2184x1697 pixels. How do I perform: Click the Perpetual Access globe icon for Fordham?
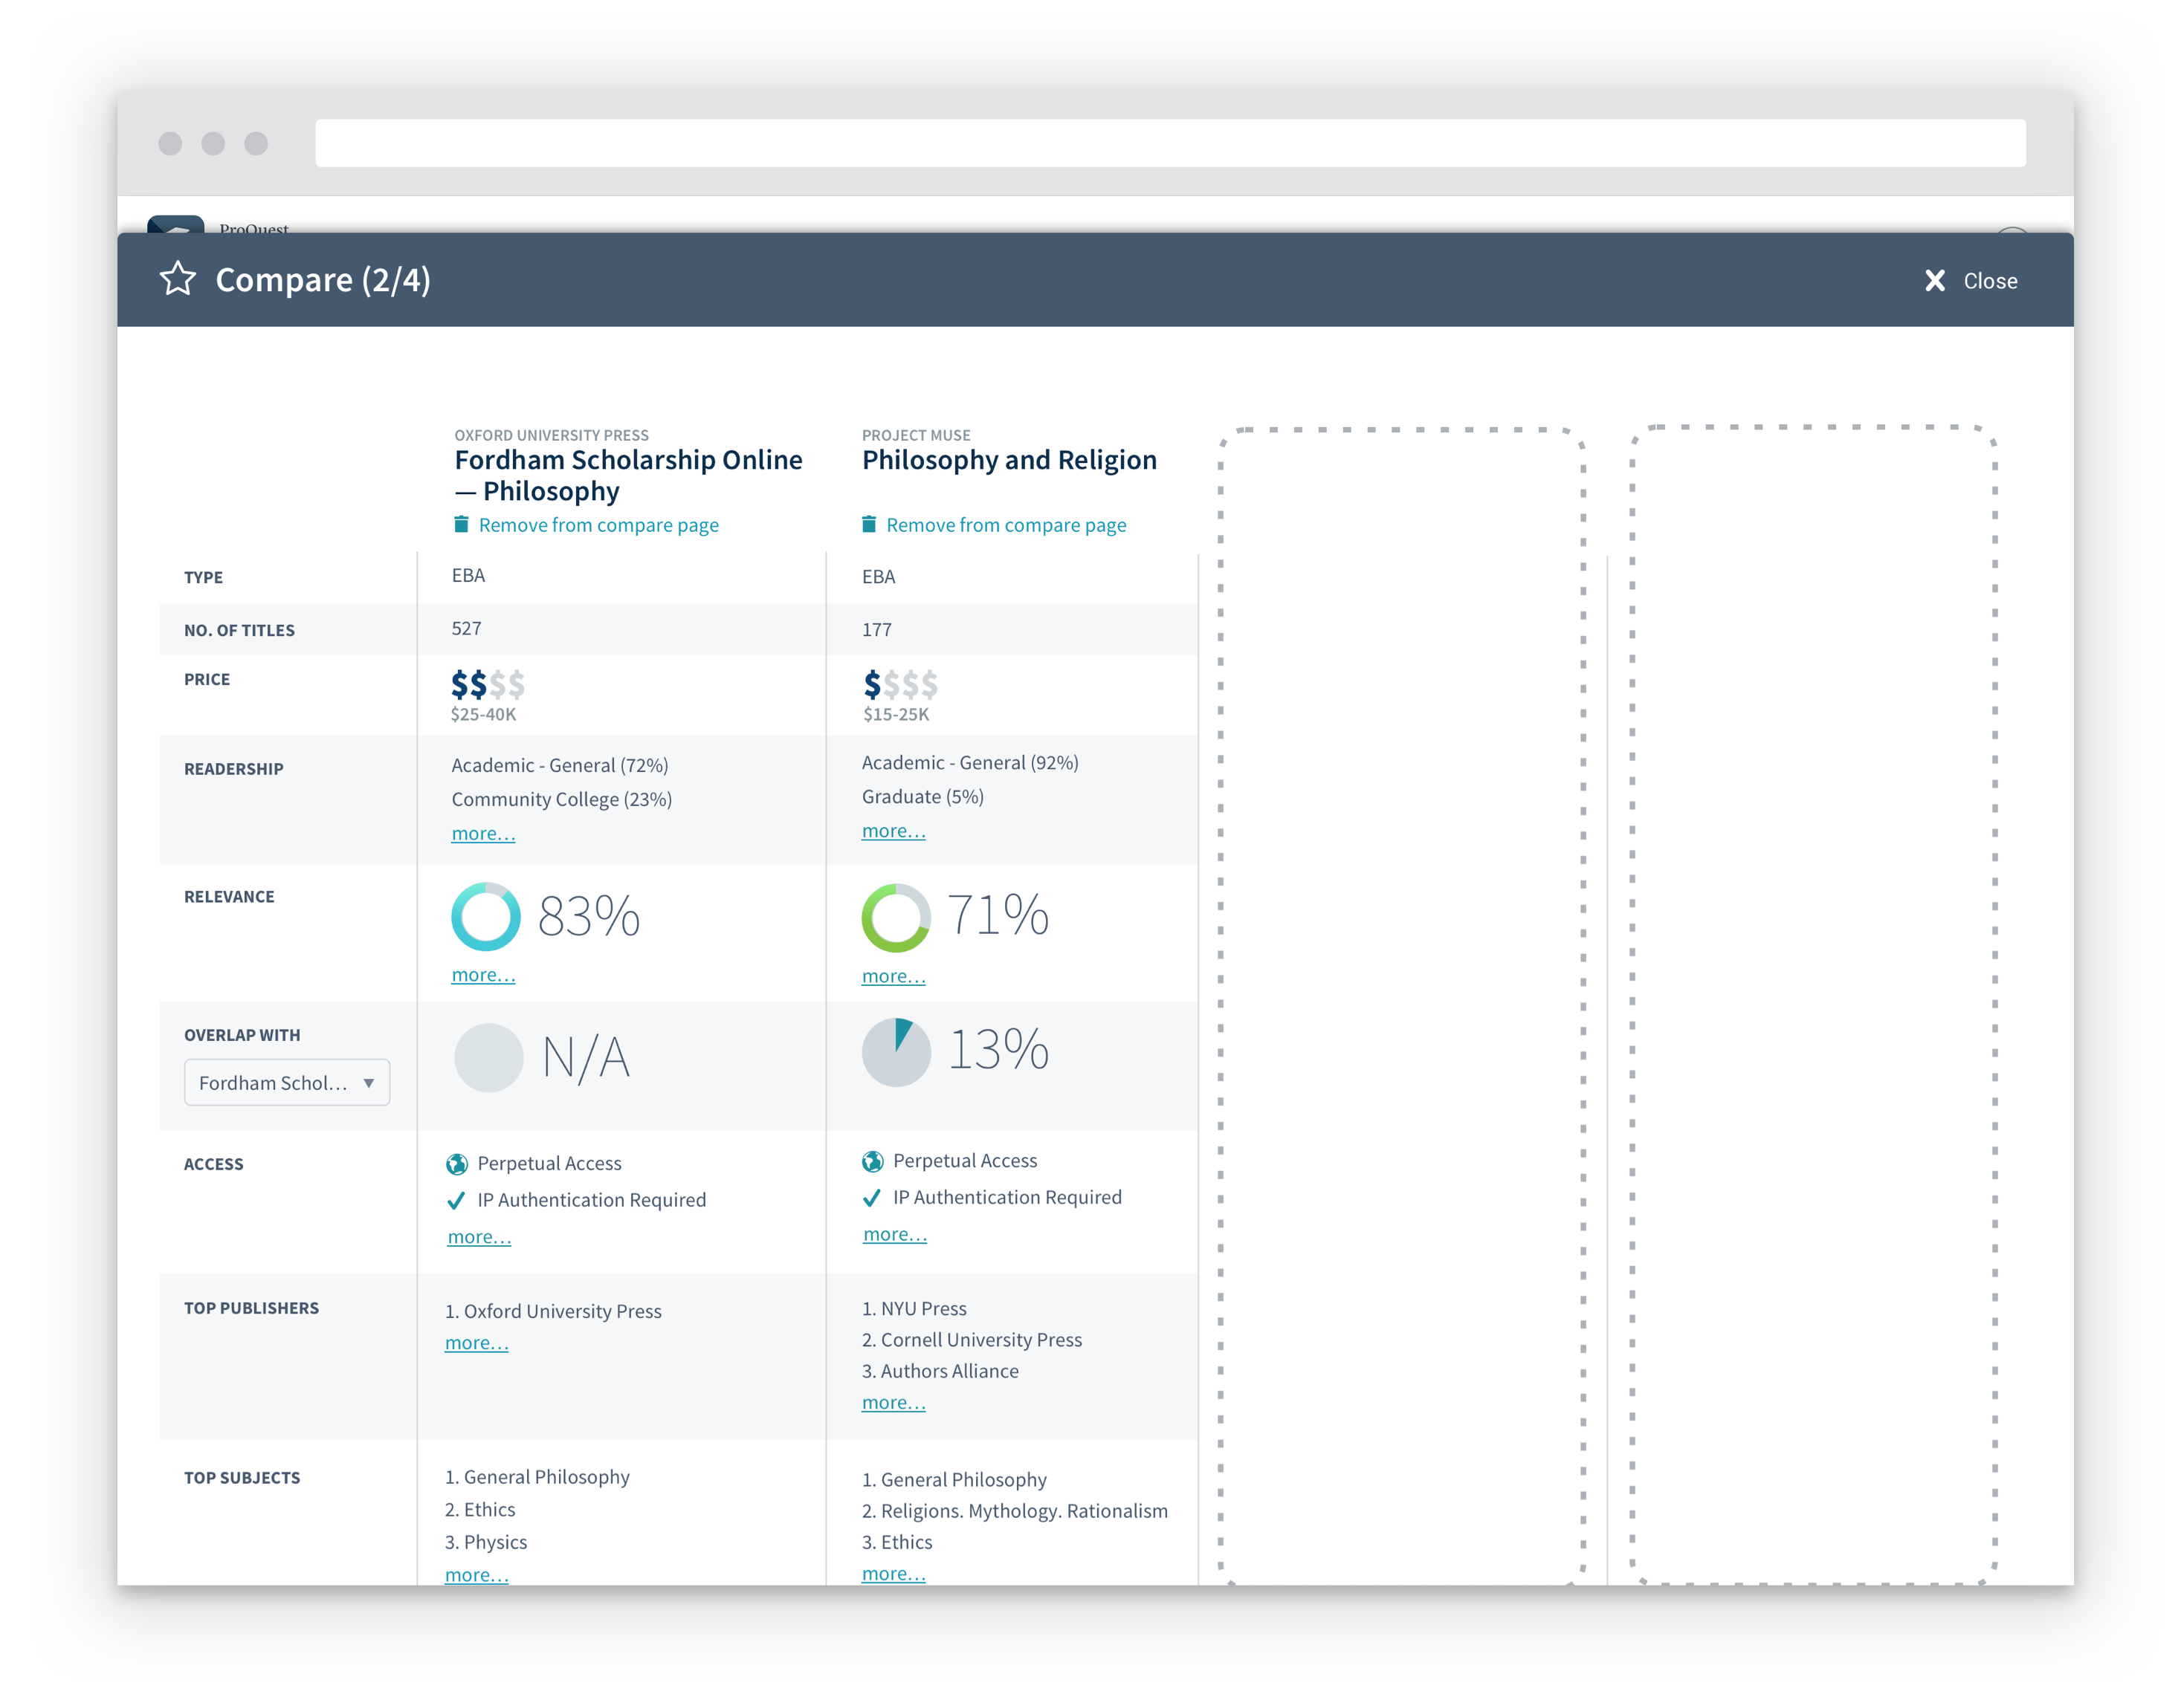tap(457, 1164)
